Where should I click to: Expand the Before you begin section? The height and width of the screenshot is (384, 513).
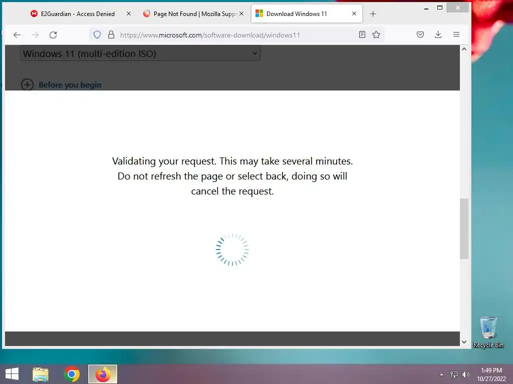(27, 84)
